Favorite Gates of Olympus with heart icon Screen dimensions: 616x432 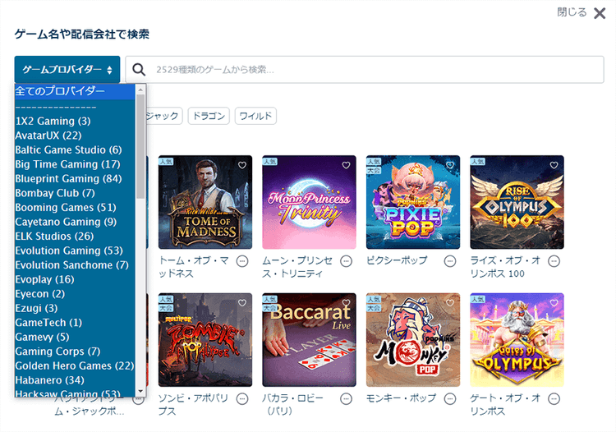pyautogui.click(x=554, y=303)
